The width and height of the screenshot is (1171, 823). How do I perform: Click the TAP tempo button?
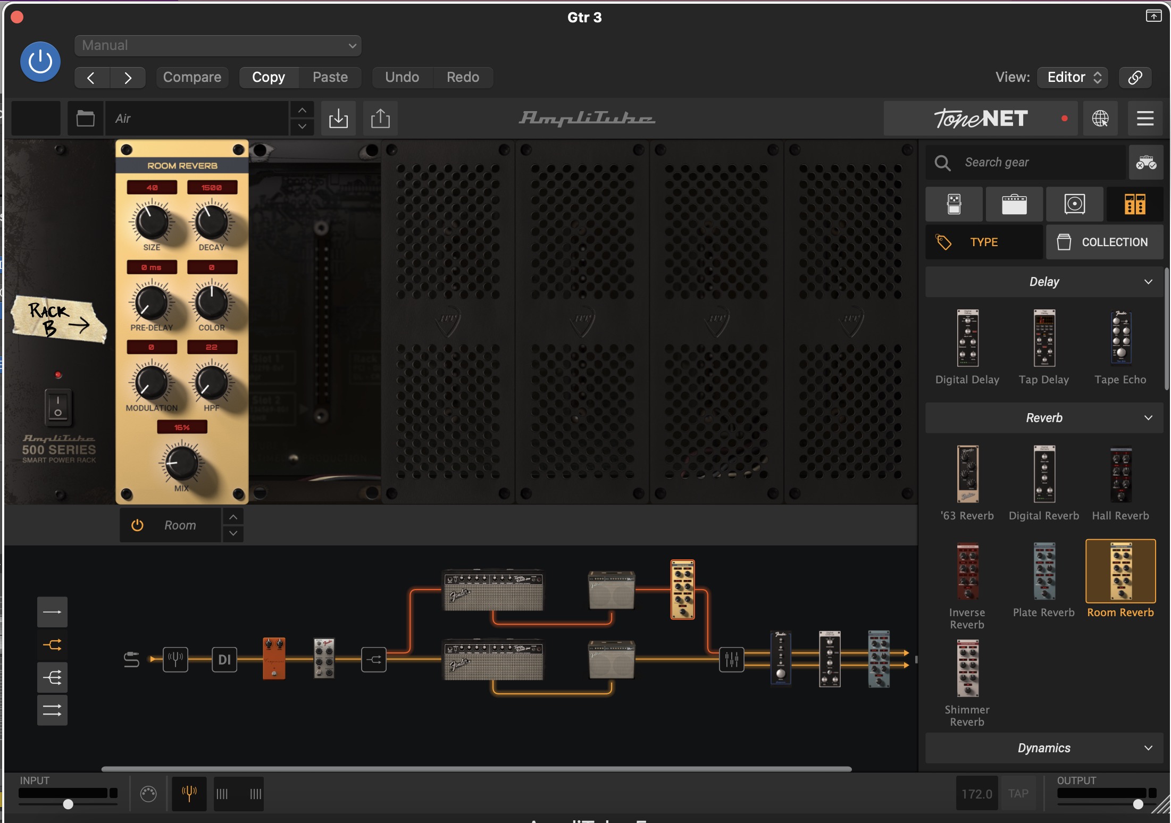[1018, 793]
